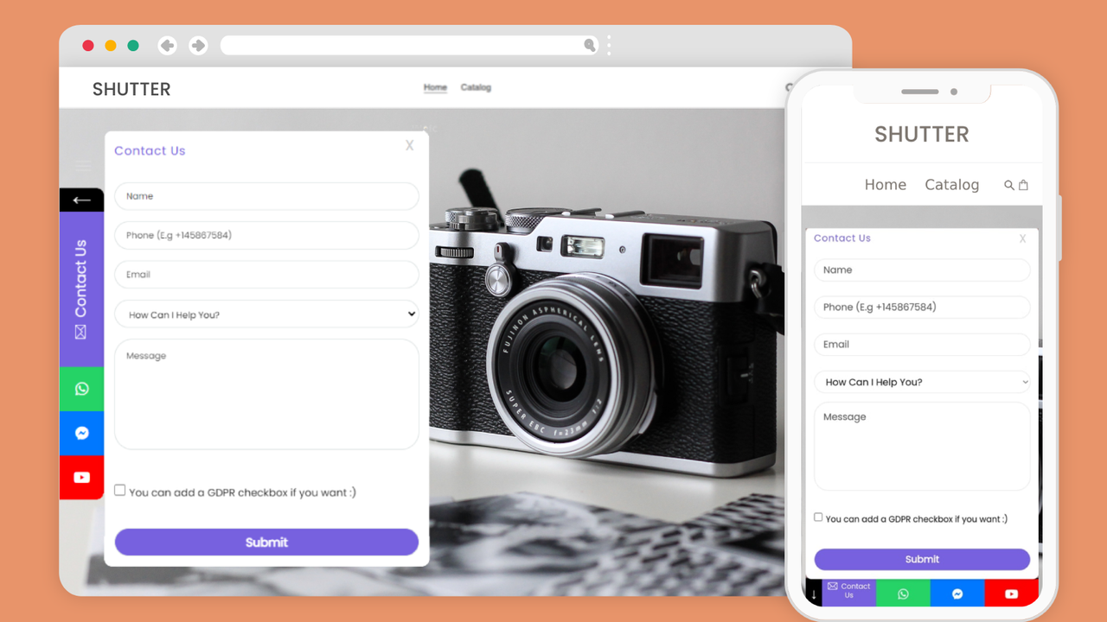Screen dimensions: 1107x622
Task: Open WhatsApp chat from the desktop sidebar
Action: [81, 389]
